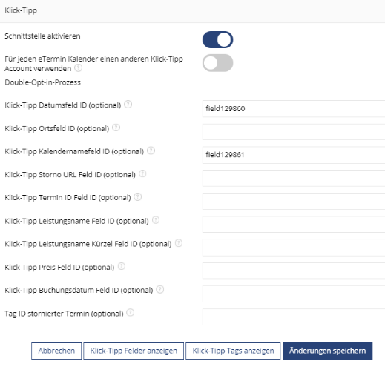
Task: Open help icon for Leistungsname Feld ID
Action: [156, 220]
